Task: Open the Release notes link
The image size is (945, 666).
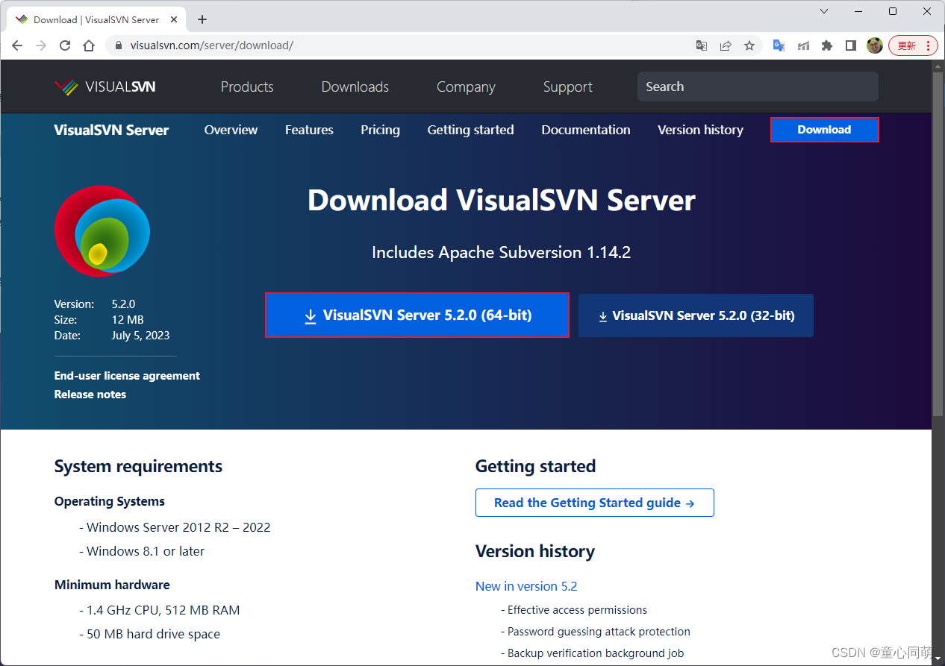Action: [x=90, y=395]
